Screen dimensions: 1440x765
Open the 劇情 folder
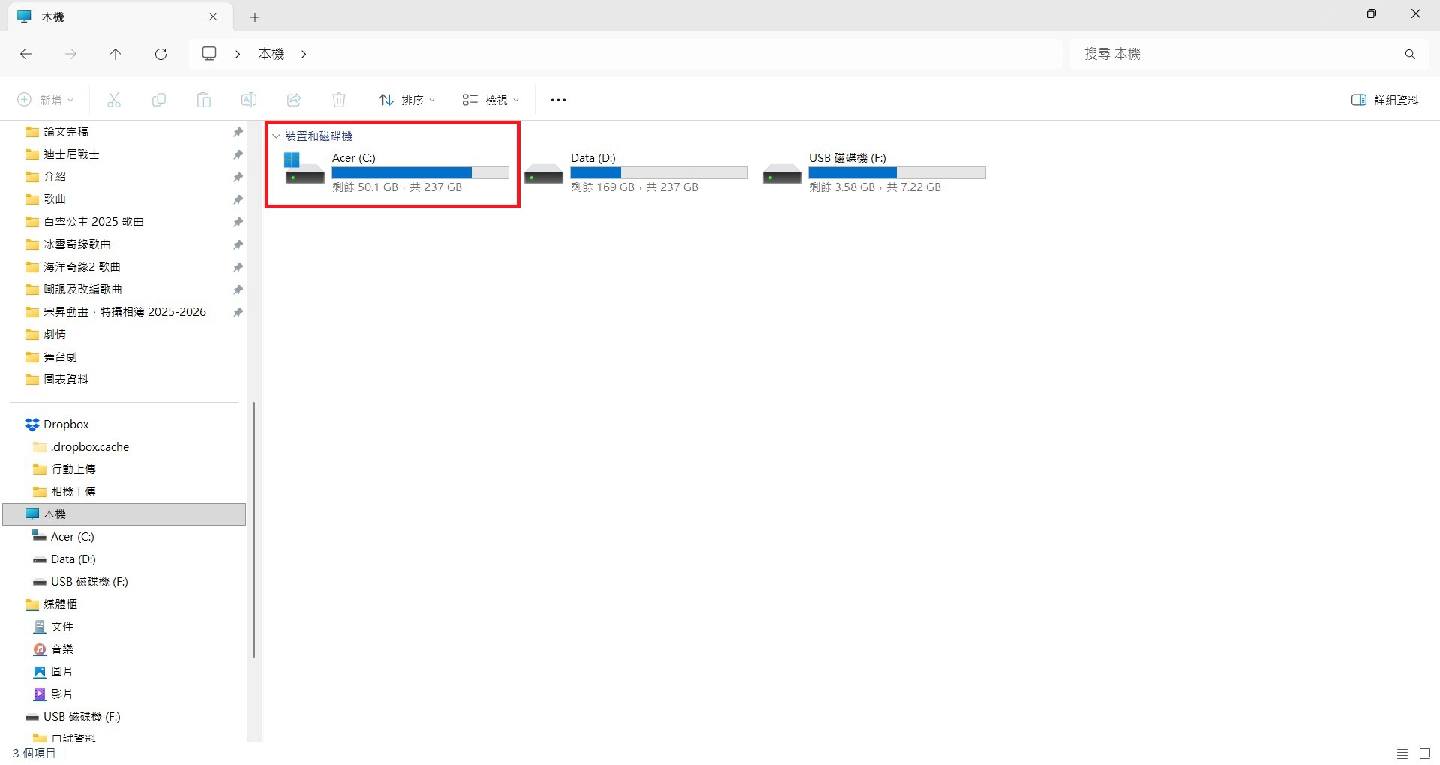tap(55, 334)
